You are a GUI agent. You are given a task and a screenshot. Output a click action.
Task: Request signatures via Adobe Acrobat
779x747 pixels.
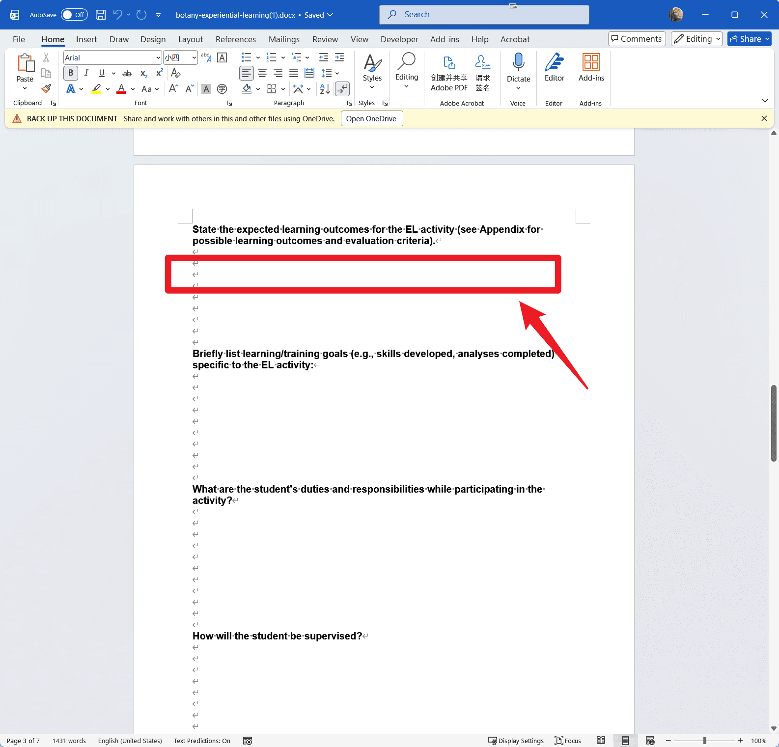(483, 73)
